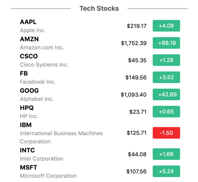Click the FB +3.52 change badge

[x=166, y=77]
